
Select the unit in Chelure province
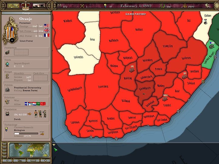[x=205, y=22]
